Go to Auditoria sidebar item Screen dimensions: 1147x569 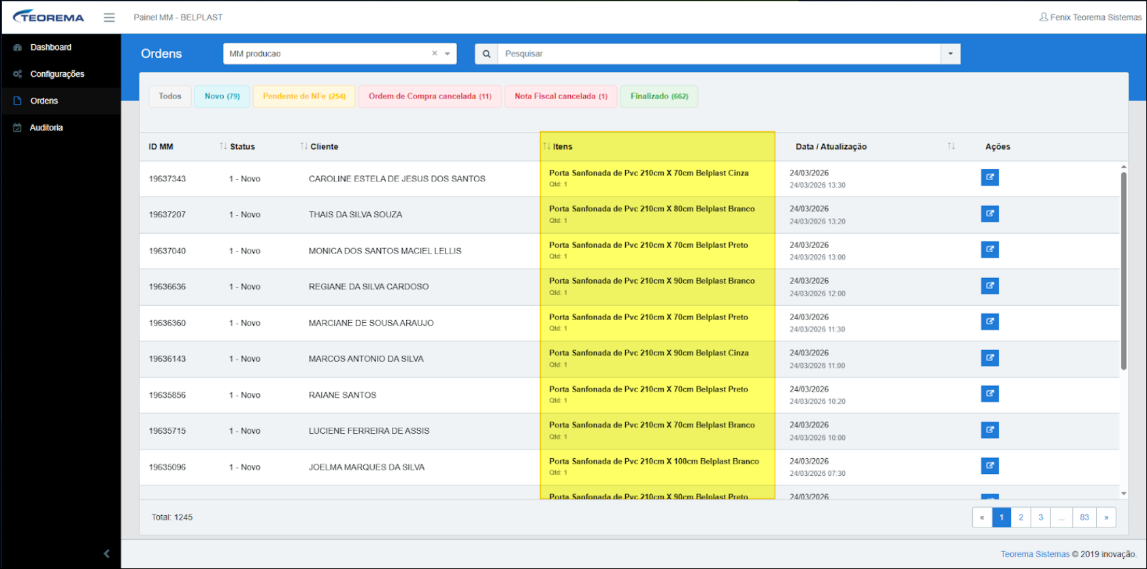(46, 128)
